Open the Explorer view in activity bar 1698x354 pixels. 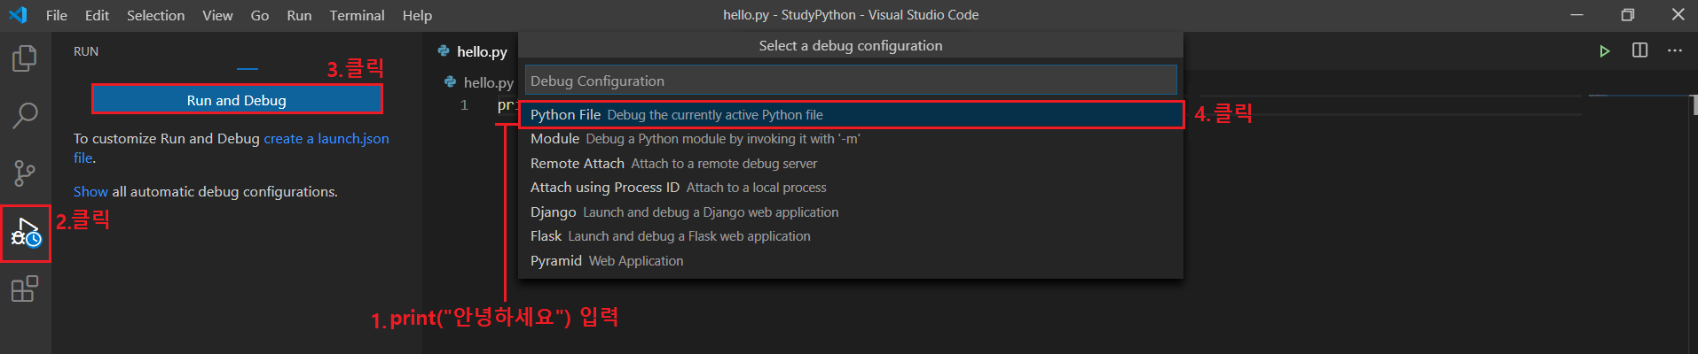click(25, 58)
